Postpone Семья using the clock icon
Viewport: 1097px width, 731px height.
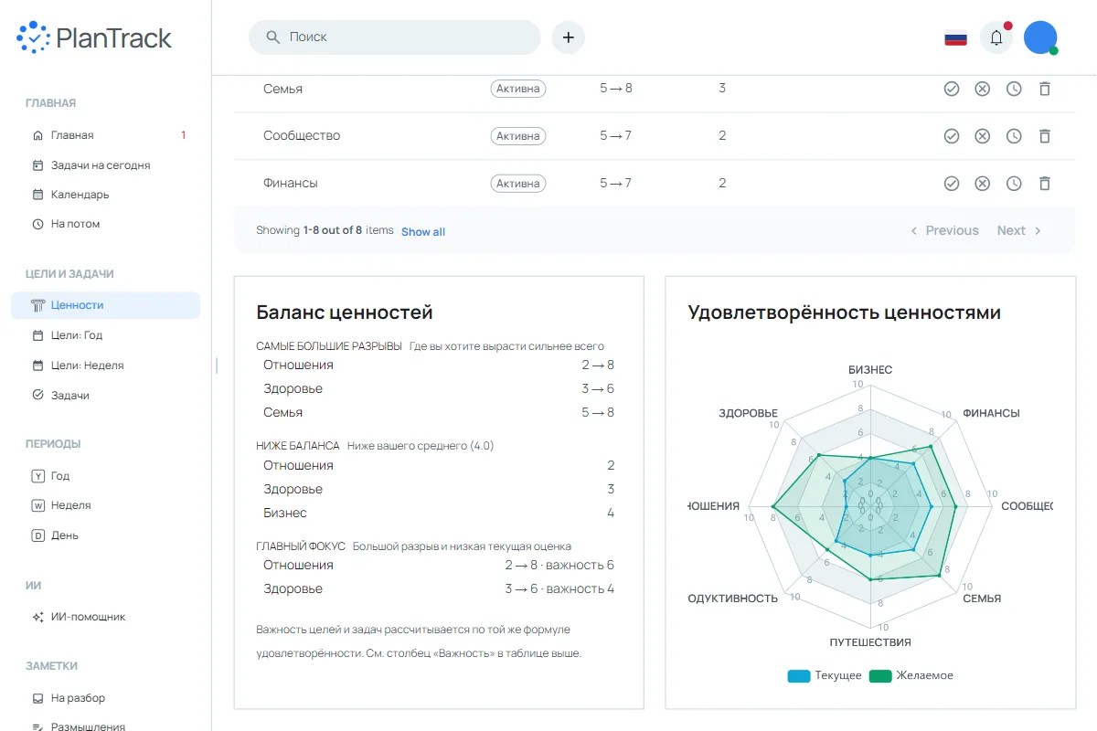[1014, 89]
